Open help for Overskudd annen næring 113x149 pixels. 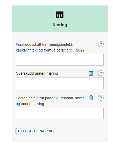tap(101, 73)
